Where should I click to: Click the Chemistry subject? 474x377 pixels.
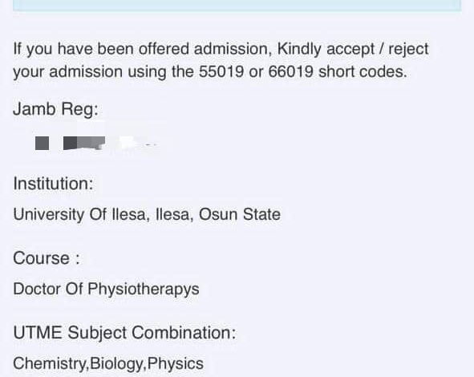point(51,363)
